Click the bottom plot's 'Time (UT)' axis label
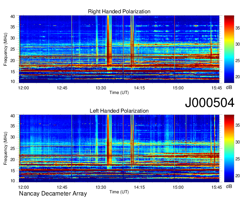Screen dimensions: 244x198 click(x=119, y=192)
